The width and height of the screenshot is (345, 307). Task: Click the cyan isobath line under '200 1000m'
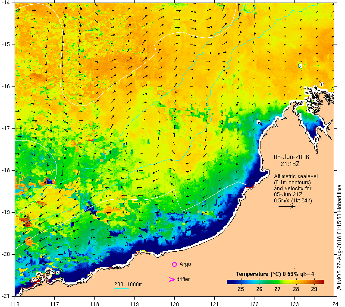tap(122, 288)
